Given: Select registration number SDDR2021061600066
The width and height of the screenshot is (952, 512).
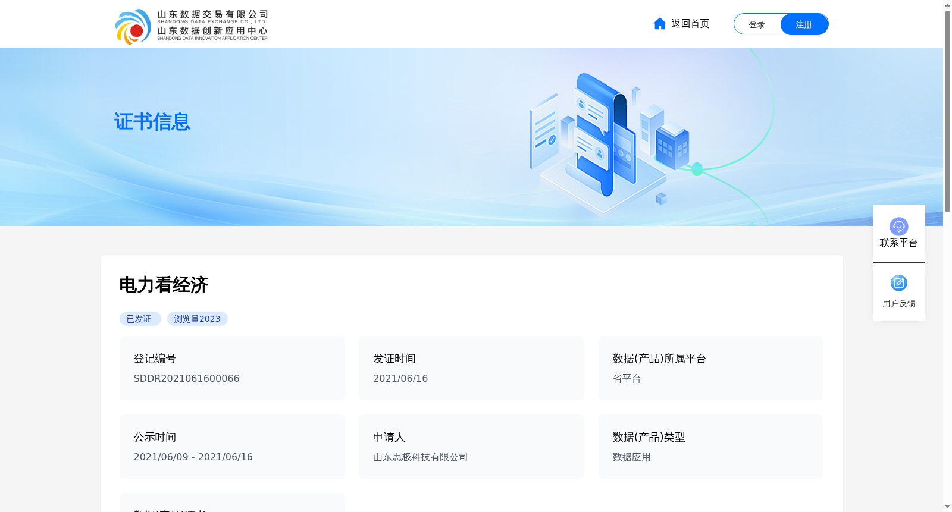Looking at the screenshot, I should coord(186,379).
